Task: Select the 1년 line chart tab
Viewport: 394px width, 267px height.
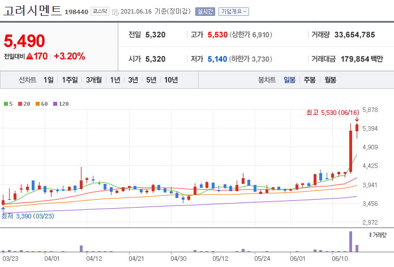Action: (x=115, y=80)
